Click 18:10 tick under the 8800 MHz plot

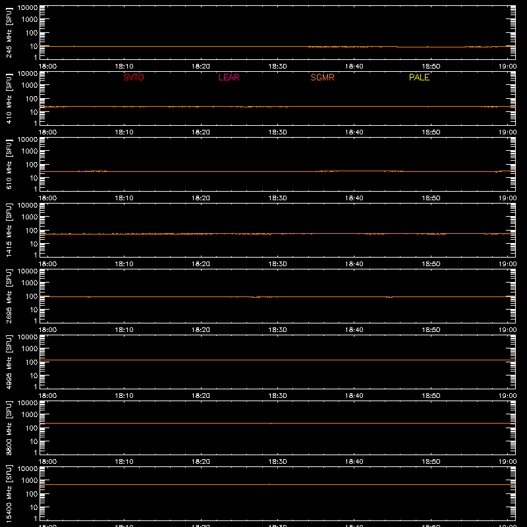[124, 462]
